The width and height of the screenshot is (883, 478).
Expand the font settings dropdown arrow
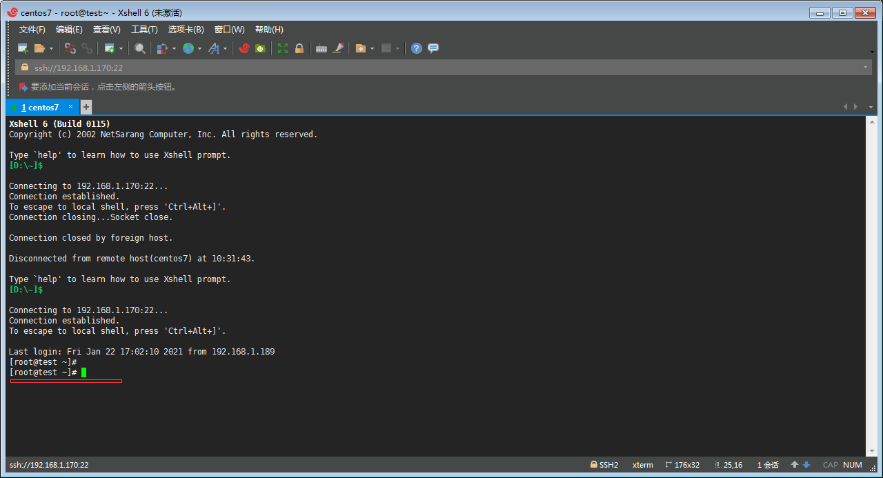pyautogui.click(x=225, y=48)
